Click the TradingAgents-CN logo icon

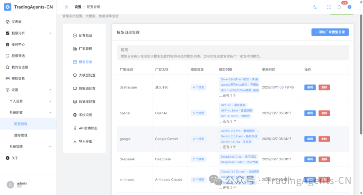click(x=7, y=7)
